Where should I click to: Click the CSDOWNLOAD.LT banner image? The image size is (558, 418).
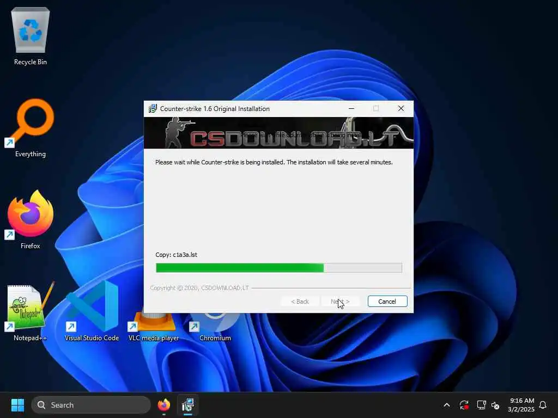click(x=278, y=133)
